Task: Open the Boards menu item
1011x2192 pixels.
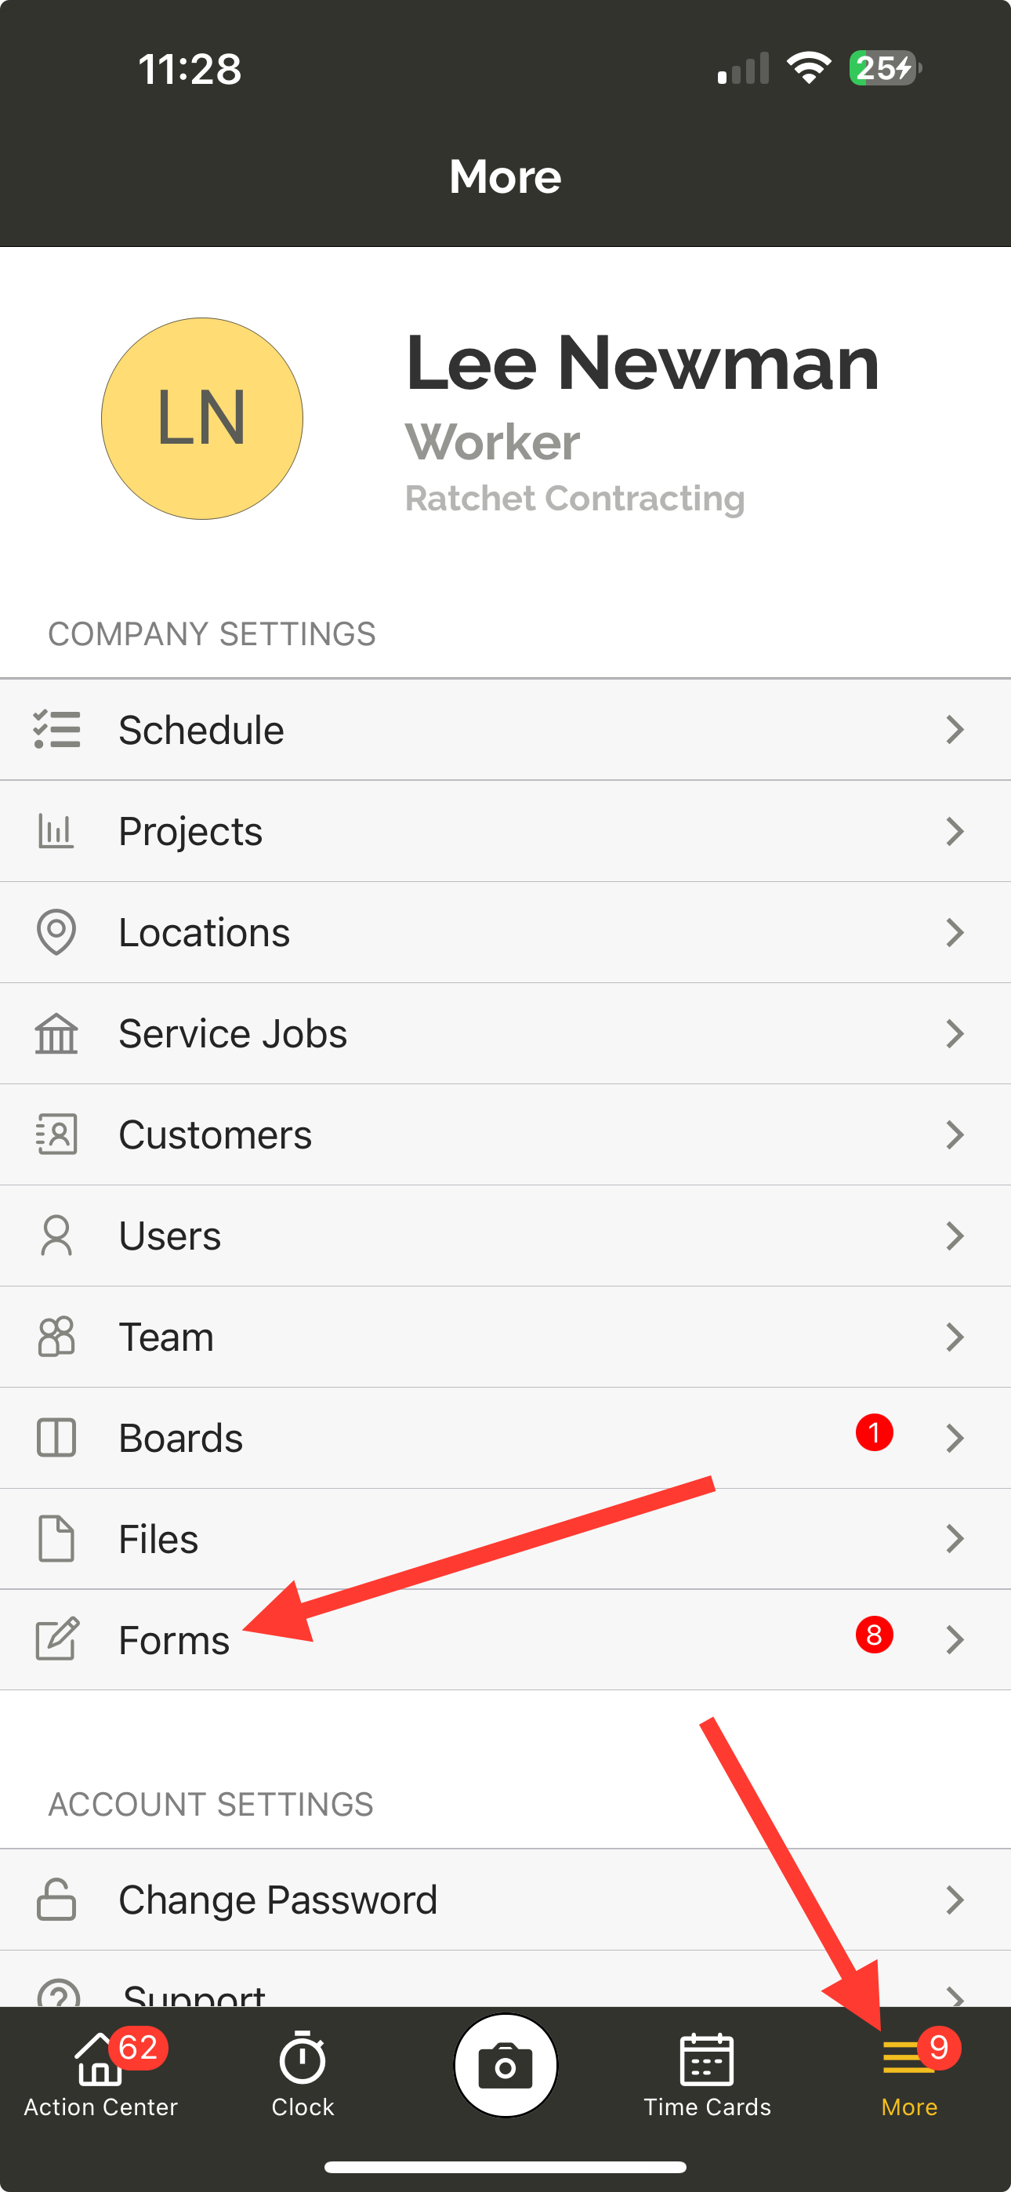Action: click(x=505, y=1438)
